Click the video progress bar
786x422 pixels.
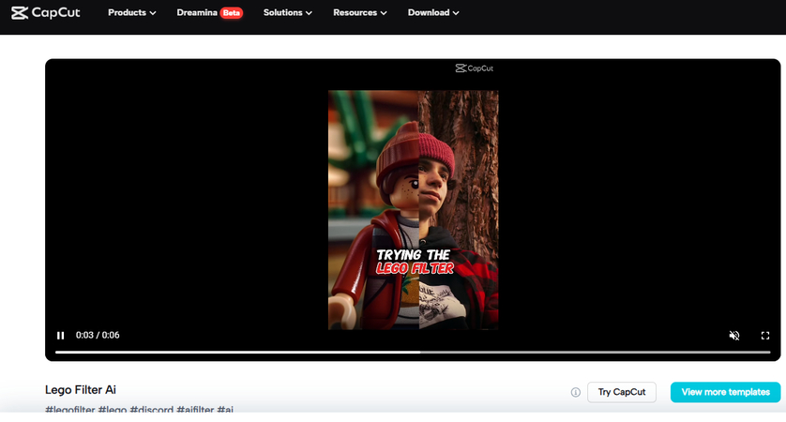(x=413, y=353)
